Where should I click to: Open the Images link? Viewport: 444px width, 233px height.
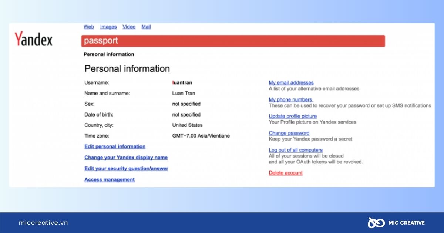pyautogui.click(x=108, y=27)
